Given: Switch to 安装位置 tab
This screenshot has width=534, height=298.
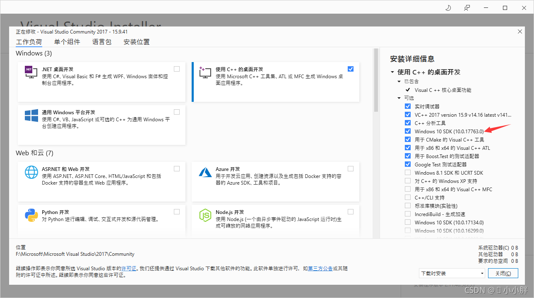Looking at the screenshot, I should pos(137,42).
